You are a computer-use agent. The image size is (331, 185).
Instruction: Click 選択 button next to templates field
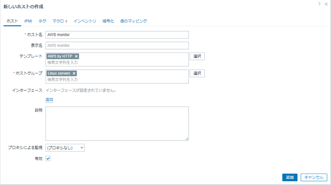pos(197,56)
